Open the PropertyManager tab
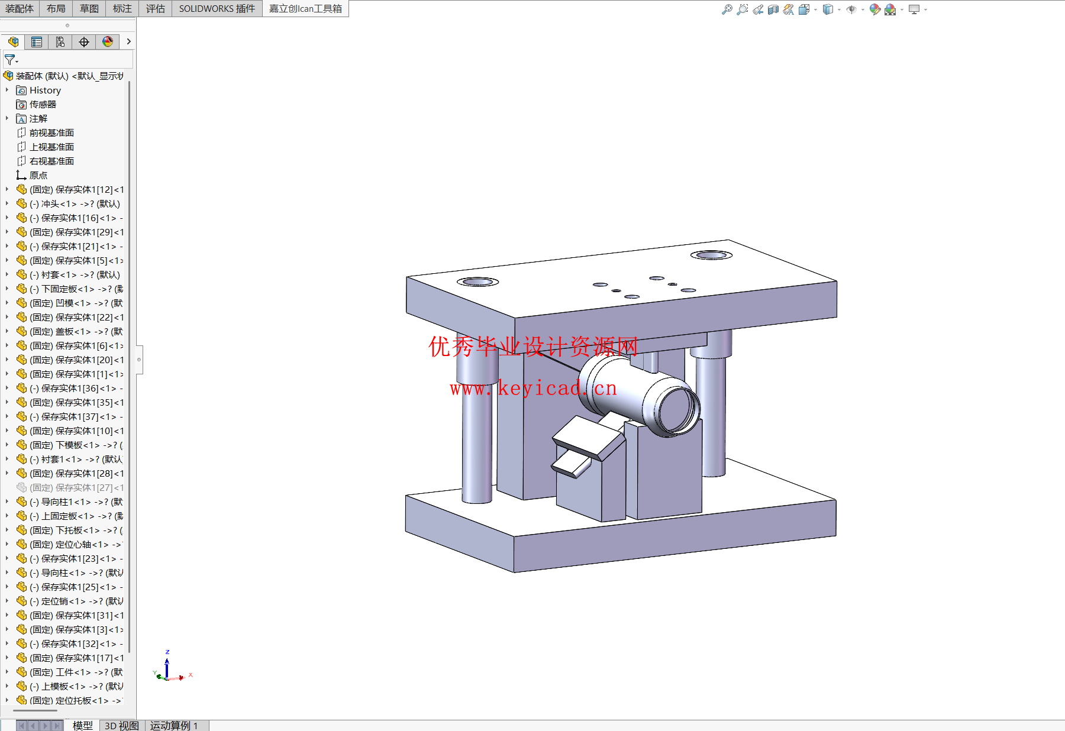1065x731 pixels. [37, 41]
